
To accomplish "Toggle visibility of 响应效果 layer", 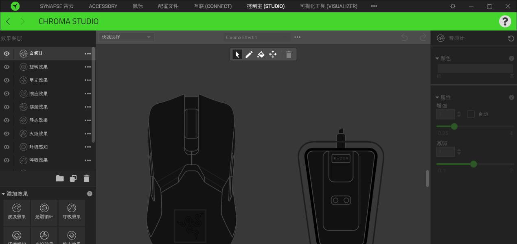I will pos(7,94).
